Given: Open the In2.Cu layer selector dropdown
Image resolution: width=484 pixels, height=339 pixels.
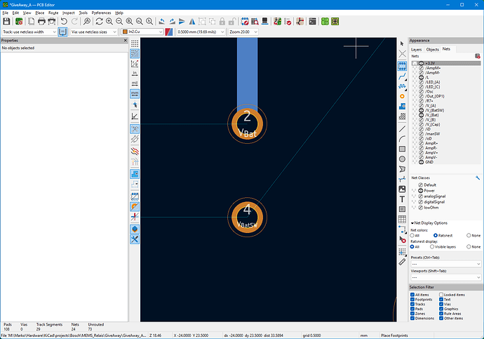Looking at the screenshot, I should click(x=142, y=32).
